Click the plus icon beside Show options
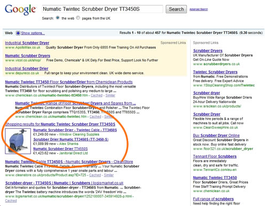Screen dimensions: 267x206 [18, 33]
